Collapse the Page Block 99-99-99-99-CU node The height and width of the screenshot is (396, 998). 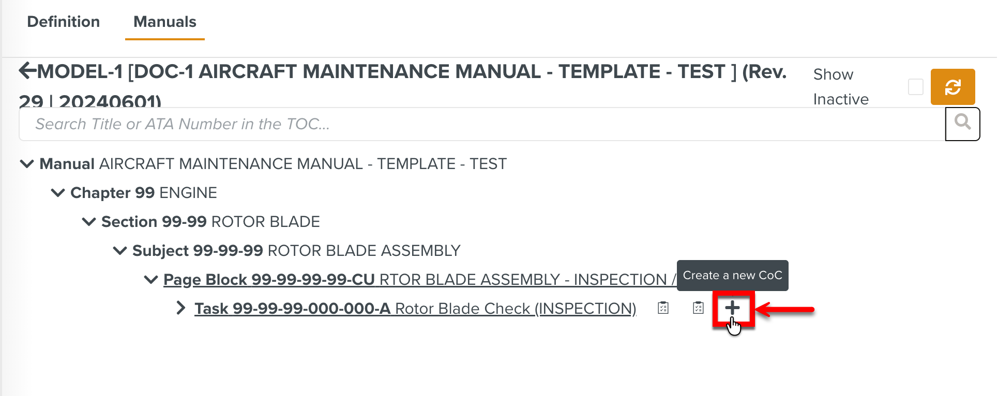coord(150,280)
